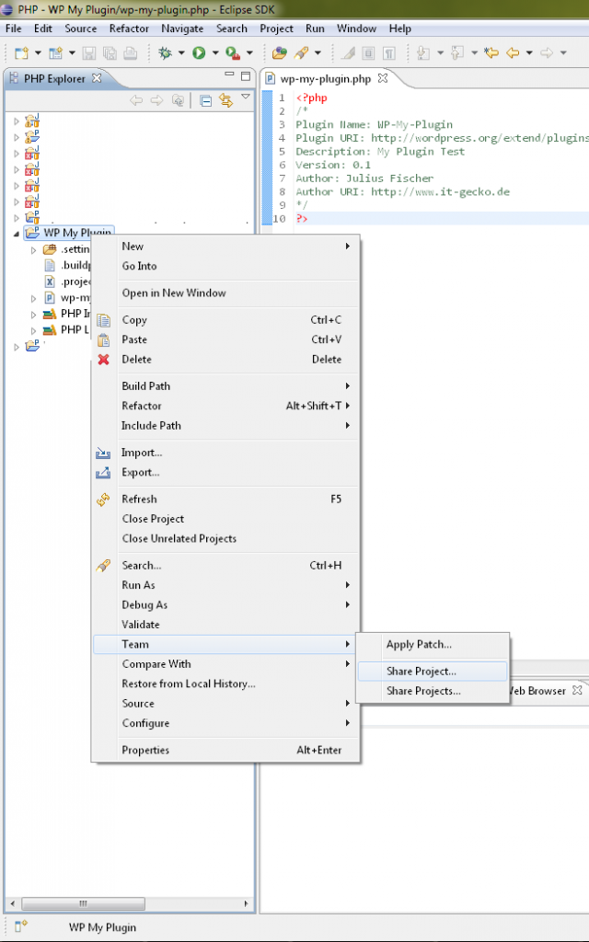589x942 pixels.
Task: Click Properties in the context menu
Action: 145,751
